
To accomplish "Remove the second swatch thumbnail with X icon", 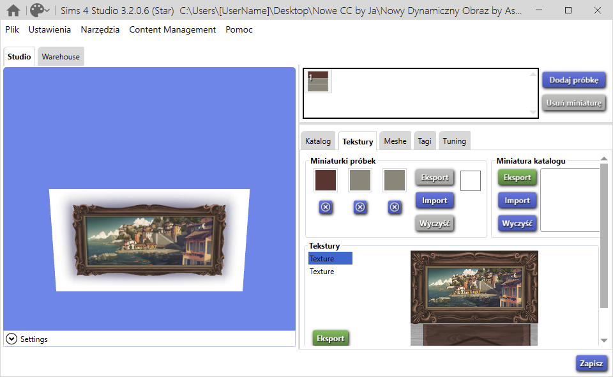I will click(360, 207).
